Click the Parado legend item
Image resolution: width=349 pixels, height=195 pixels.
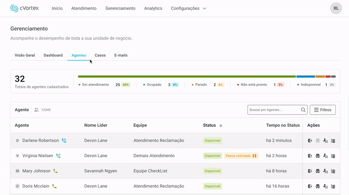pos(208,85)
